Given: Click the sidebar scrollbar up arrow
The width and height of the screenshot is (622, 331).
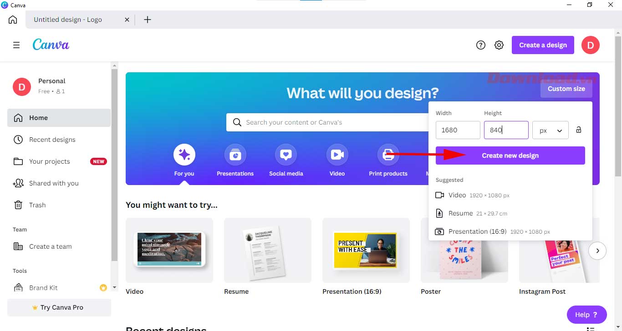Looking at the screenshot, I should [x=115, y=65].
